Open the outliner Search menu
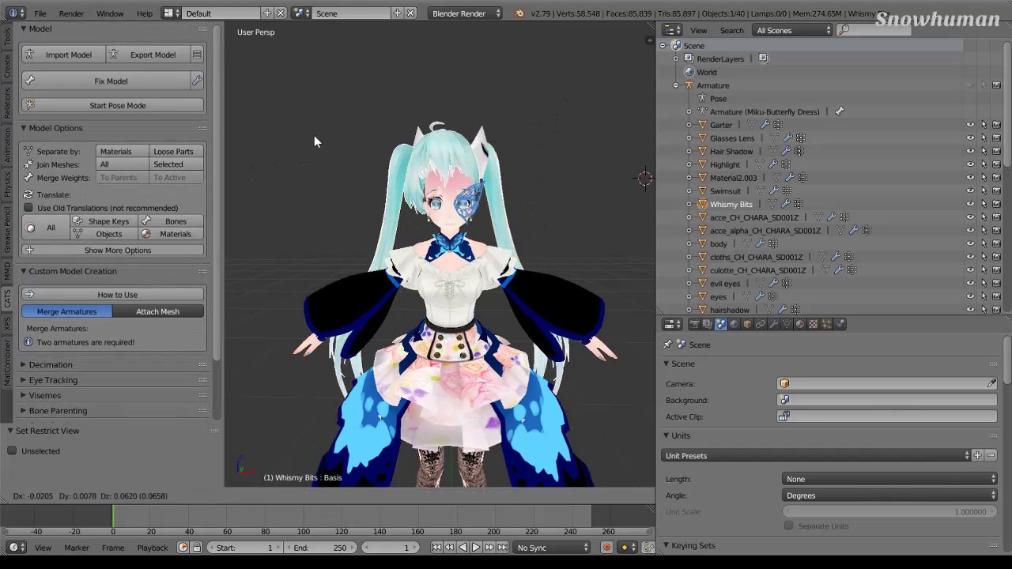 [731, 30]
